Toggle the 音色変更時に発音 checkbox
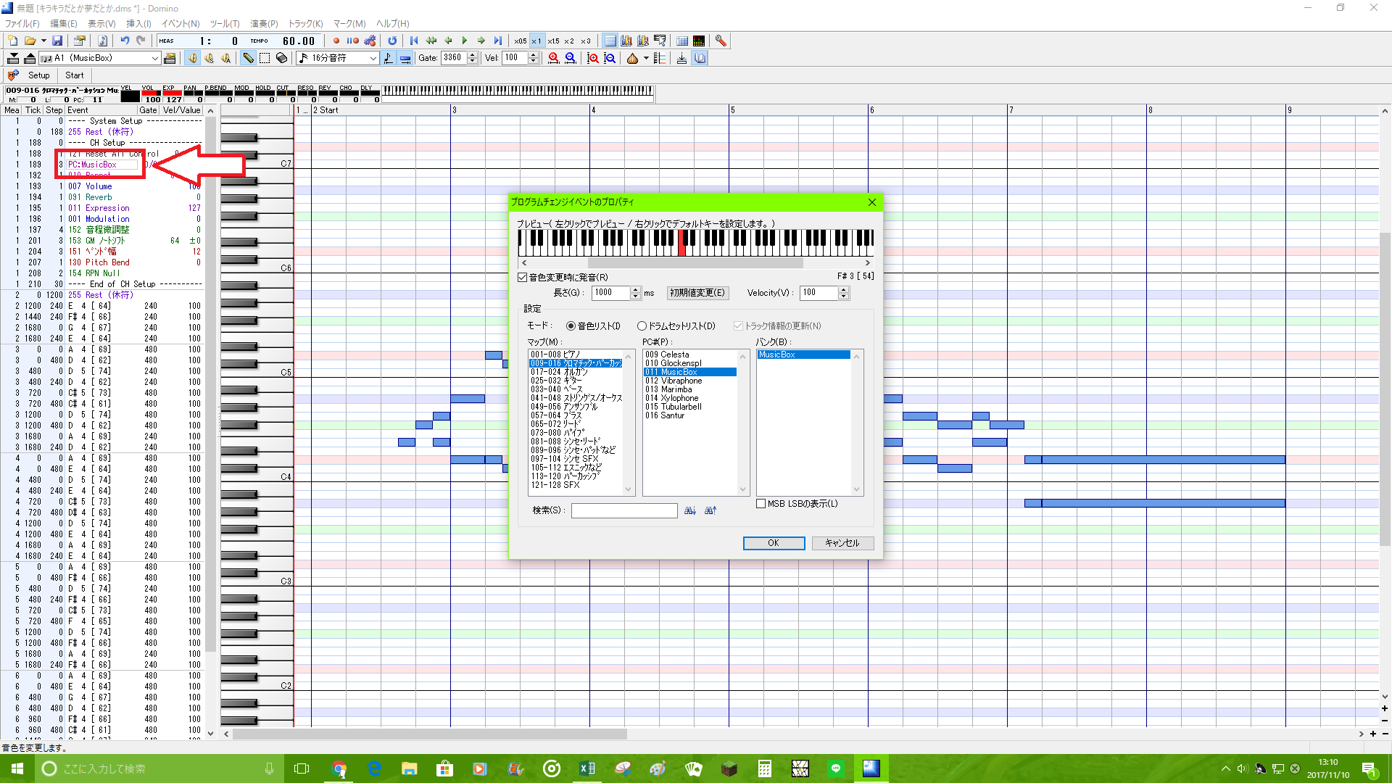This screenshot has height=783, width=1392. coord(522,277)
